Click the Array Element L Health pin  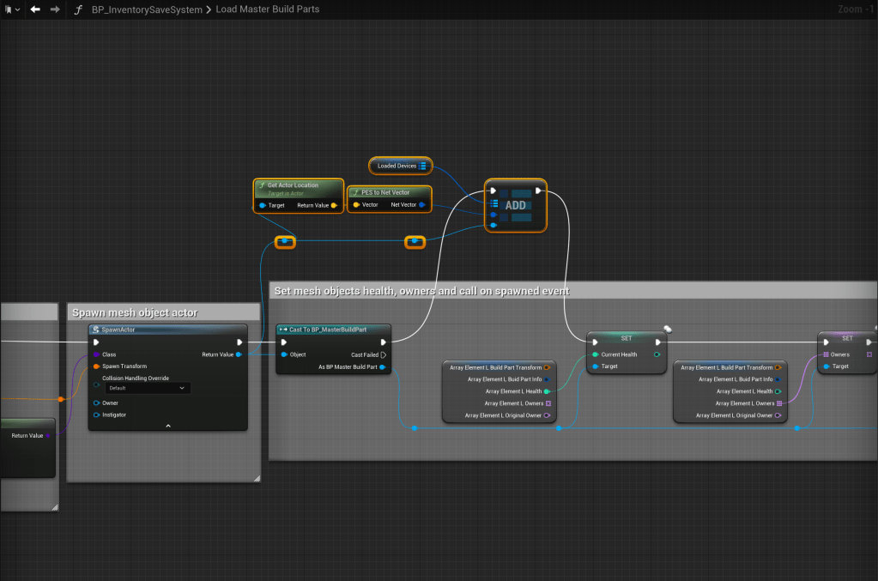tap(547, 391)
